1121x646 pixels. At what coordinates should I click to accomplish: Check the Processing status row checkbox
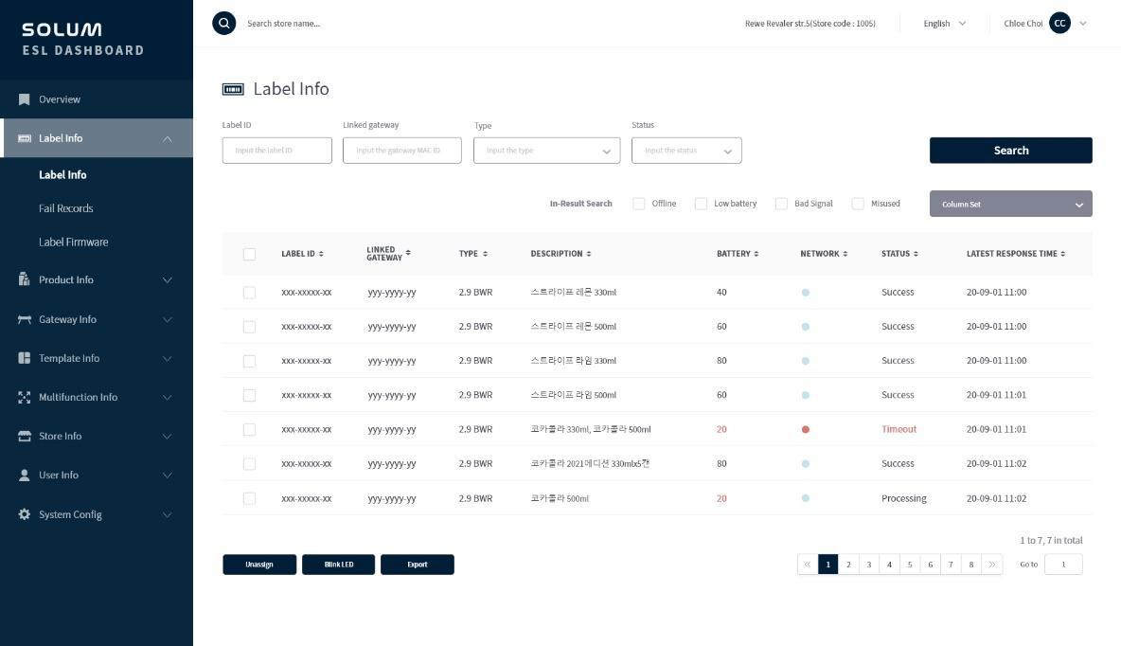point(250,498)
